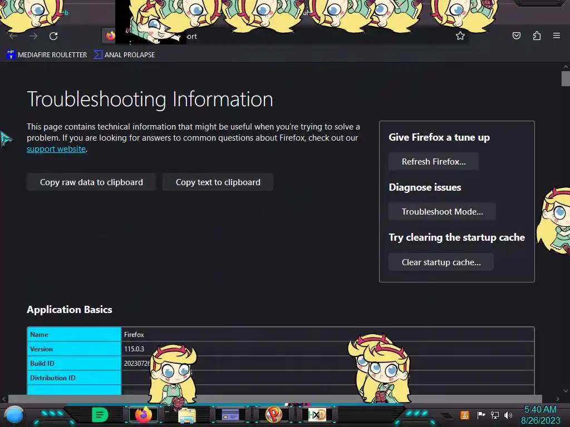Click the vertical scrollbar up arrow

coord(566,67)
